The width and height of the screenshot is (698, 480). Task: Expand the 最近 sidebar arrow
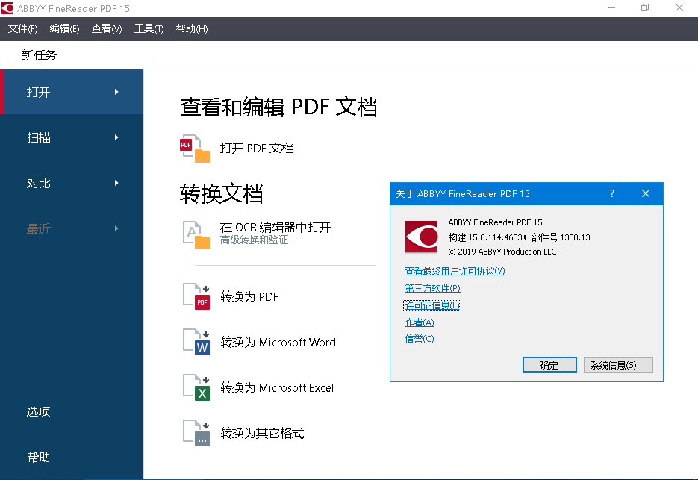click(116, 228)
